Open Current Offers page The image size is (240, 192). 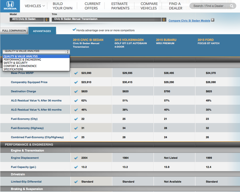pos(92,6)
